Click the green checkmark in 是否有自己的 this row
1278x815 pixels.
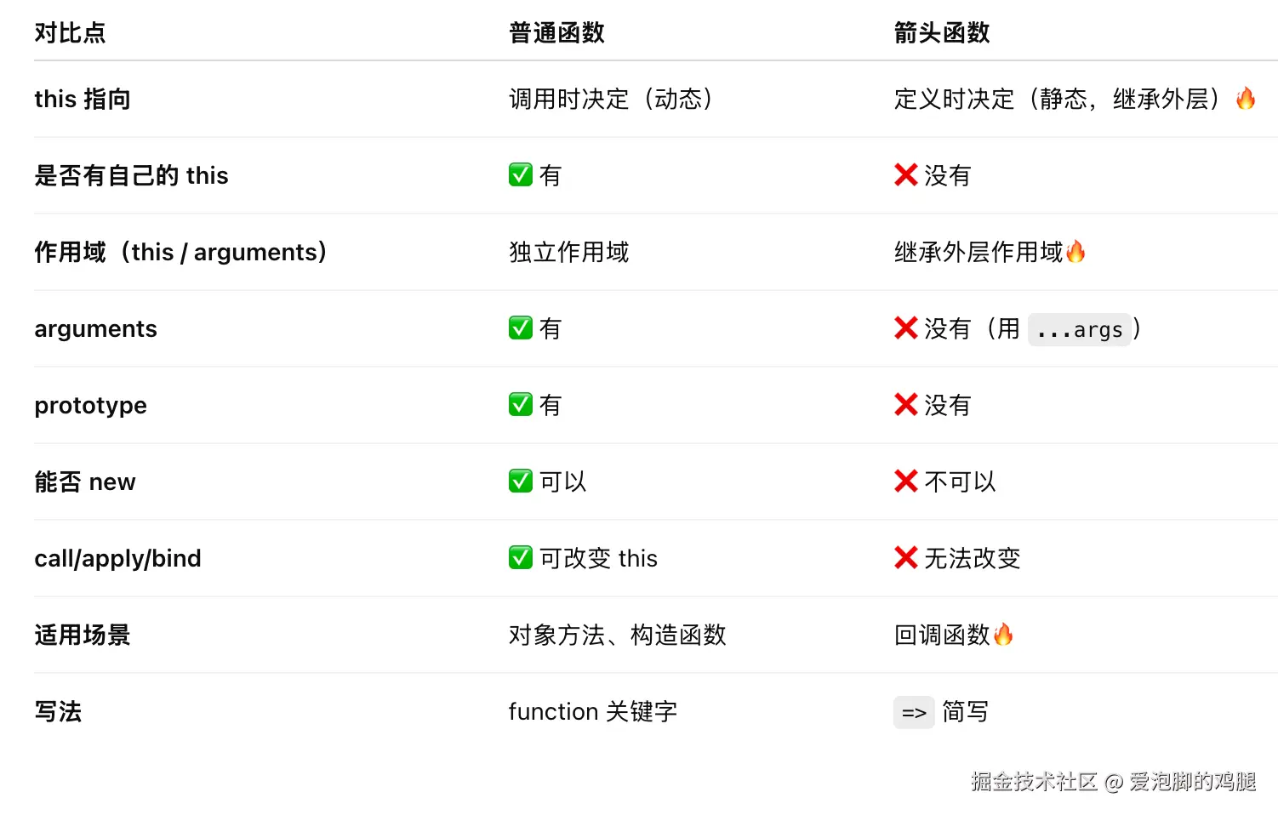pyautogui.click(x=520, y=175)
